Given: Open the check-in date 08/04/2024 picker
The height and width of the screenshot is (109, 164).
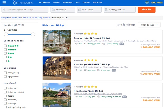Looking at the screenshot, I should coord(63,10).
